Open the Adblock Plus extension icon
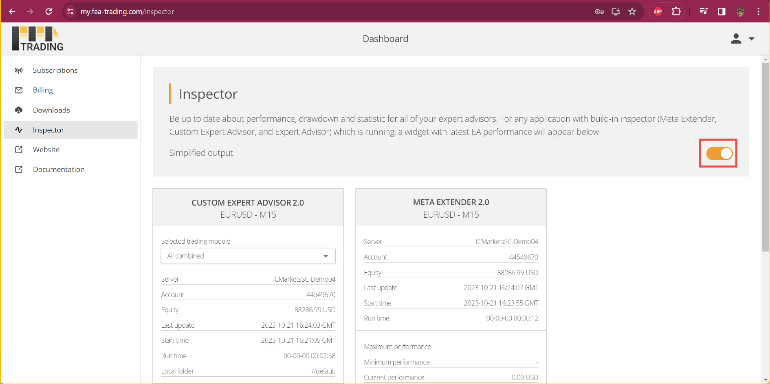The image size is (770, 384). [658, 11]
